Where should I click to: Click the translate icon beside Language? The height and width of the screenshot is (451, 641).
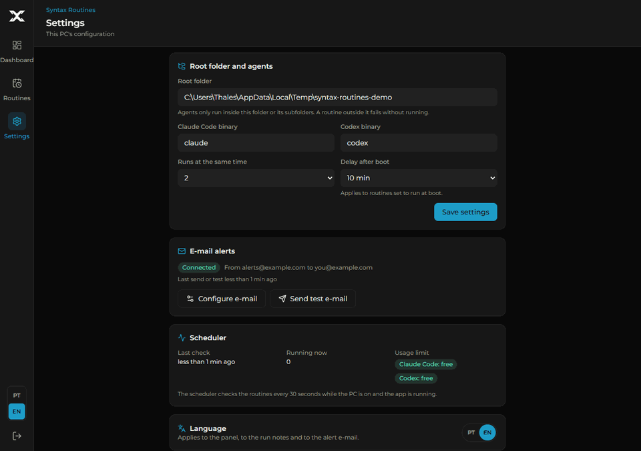click(x=182, y=428)
